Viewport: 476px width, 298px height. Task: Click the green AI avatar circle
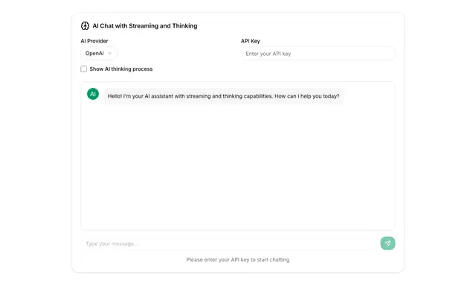(93, 94)
